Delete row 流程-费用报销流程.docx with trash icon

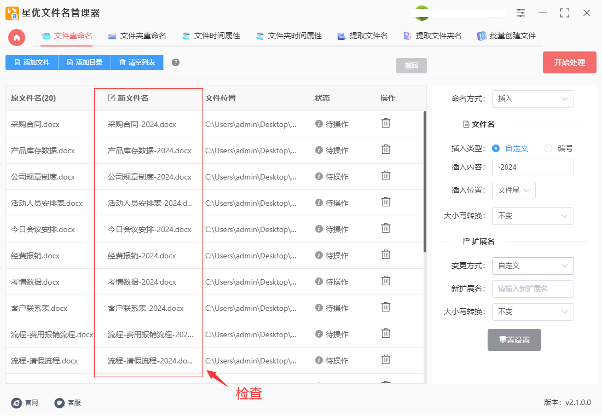click(385, 333)
